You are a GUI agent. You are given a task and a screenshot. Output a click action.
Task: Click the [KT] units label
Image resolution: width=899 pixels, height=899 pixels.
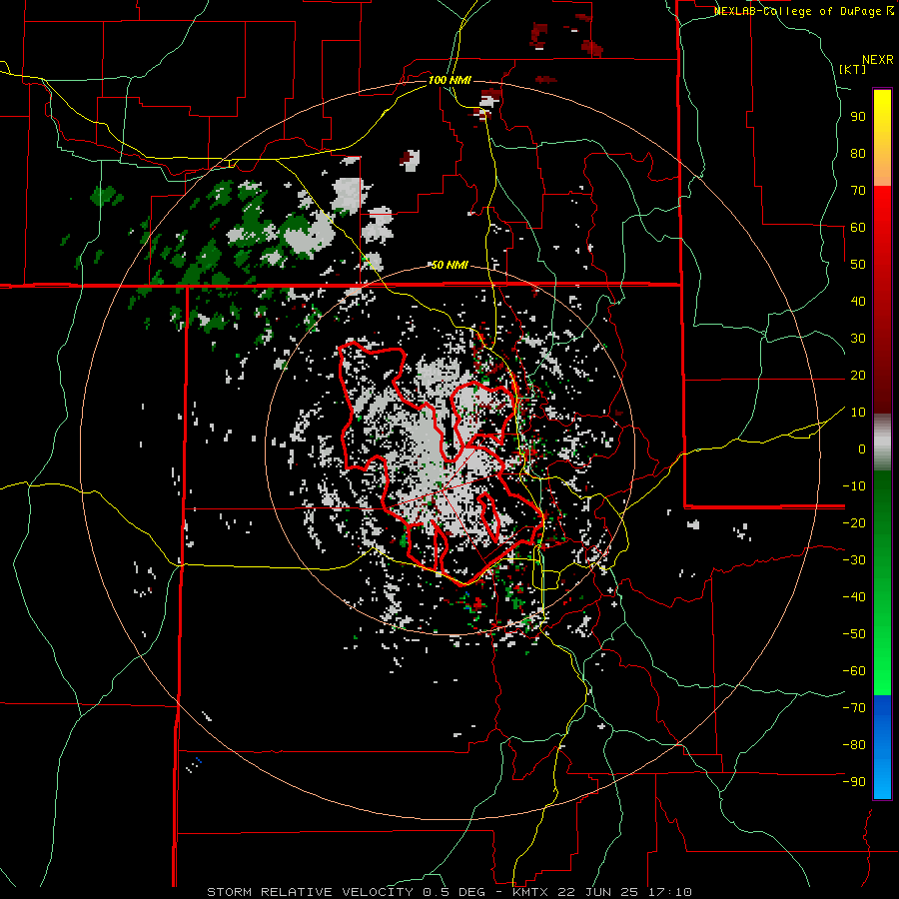point(852,69)
